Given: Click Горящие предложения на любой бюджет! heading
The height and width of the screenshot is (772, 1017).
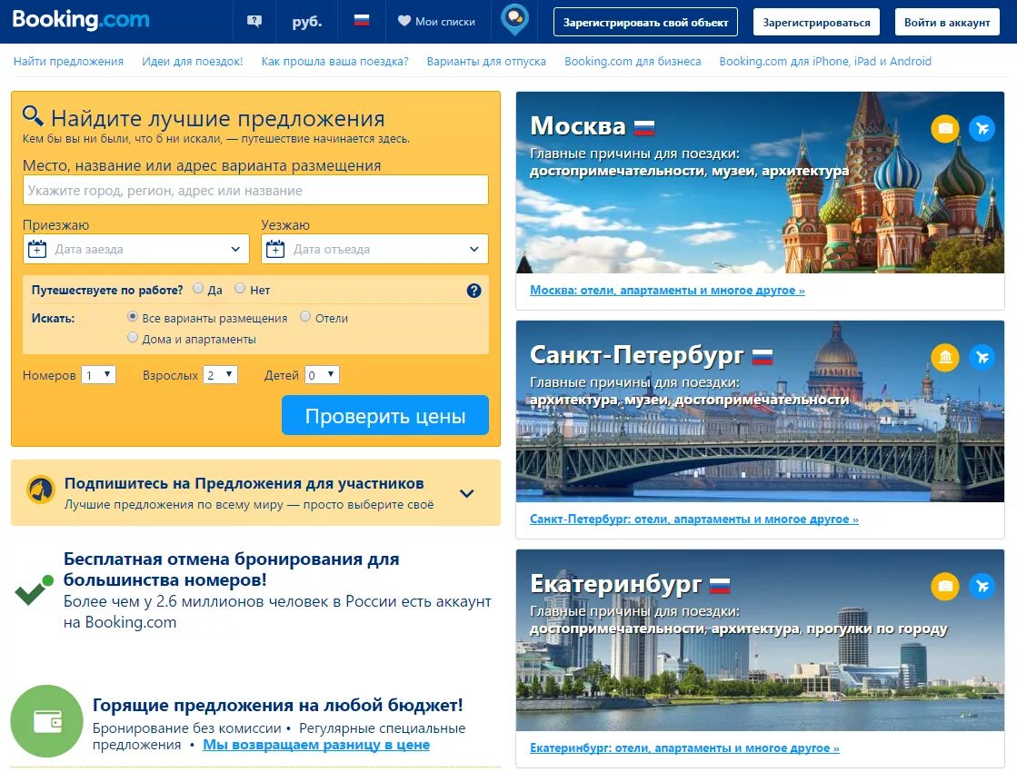Looking at the screenshot, I should 277,705.
